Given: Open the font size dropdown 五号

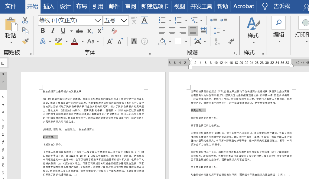Looking at the screenshot, I should (124, 20).
